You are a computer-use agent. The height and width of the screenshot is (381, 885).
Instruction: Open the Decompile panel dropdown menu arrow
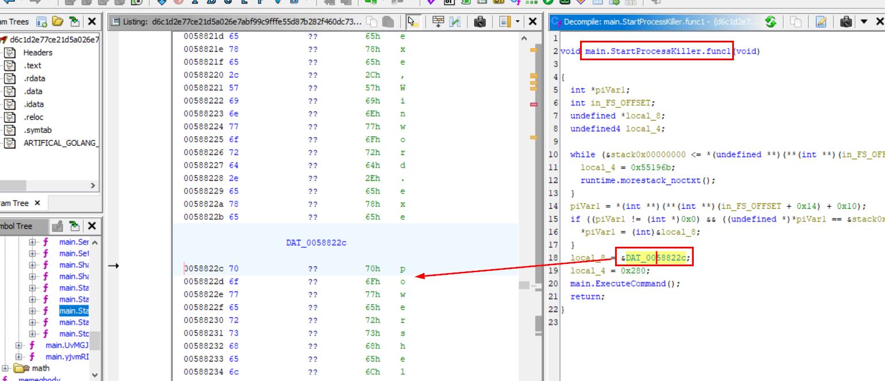coord(864,22)
